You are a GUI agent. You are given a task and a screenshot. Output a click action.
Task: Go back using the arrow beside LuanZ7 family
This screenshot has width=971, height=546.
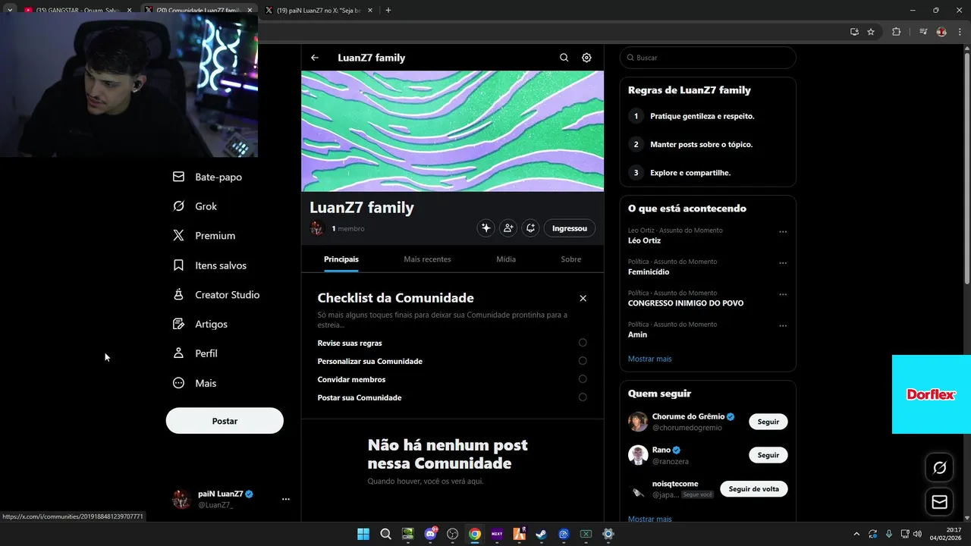point(315,58)
